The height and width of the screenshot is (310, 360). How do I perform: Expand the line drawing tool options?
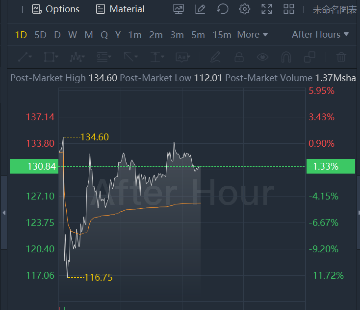click(25, 57)
